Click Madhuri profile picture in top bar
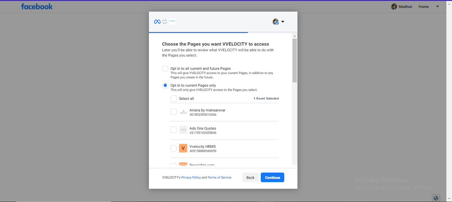 coord(394,7)
